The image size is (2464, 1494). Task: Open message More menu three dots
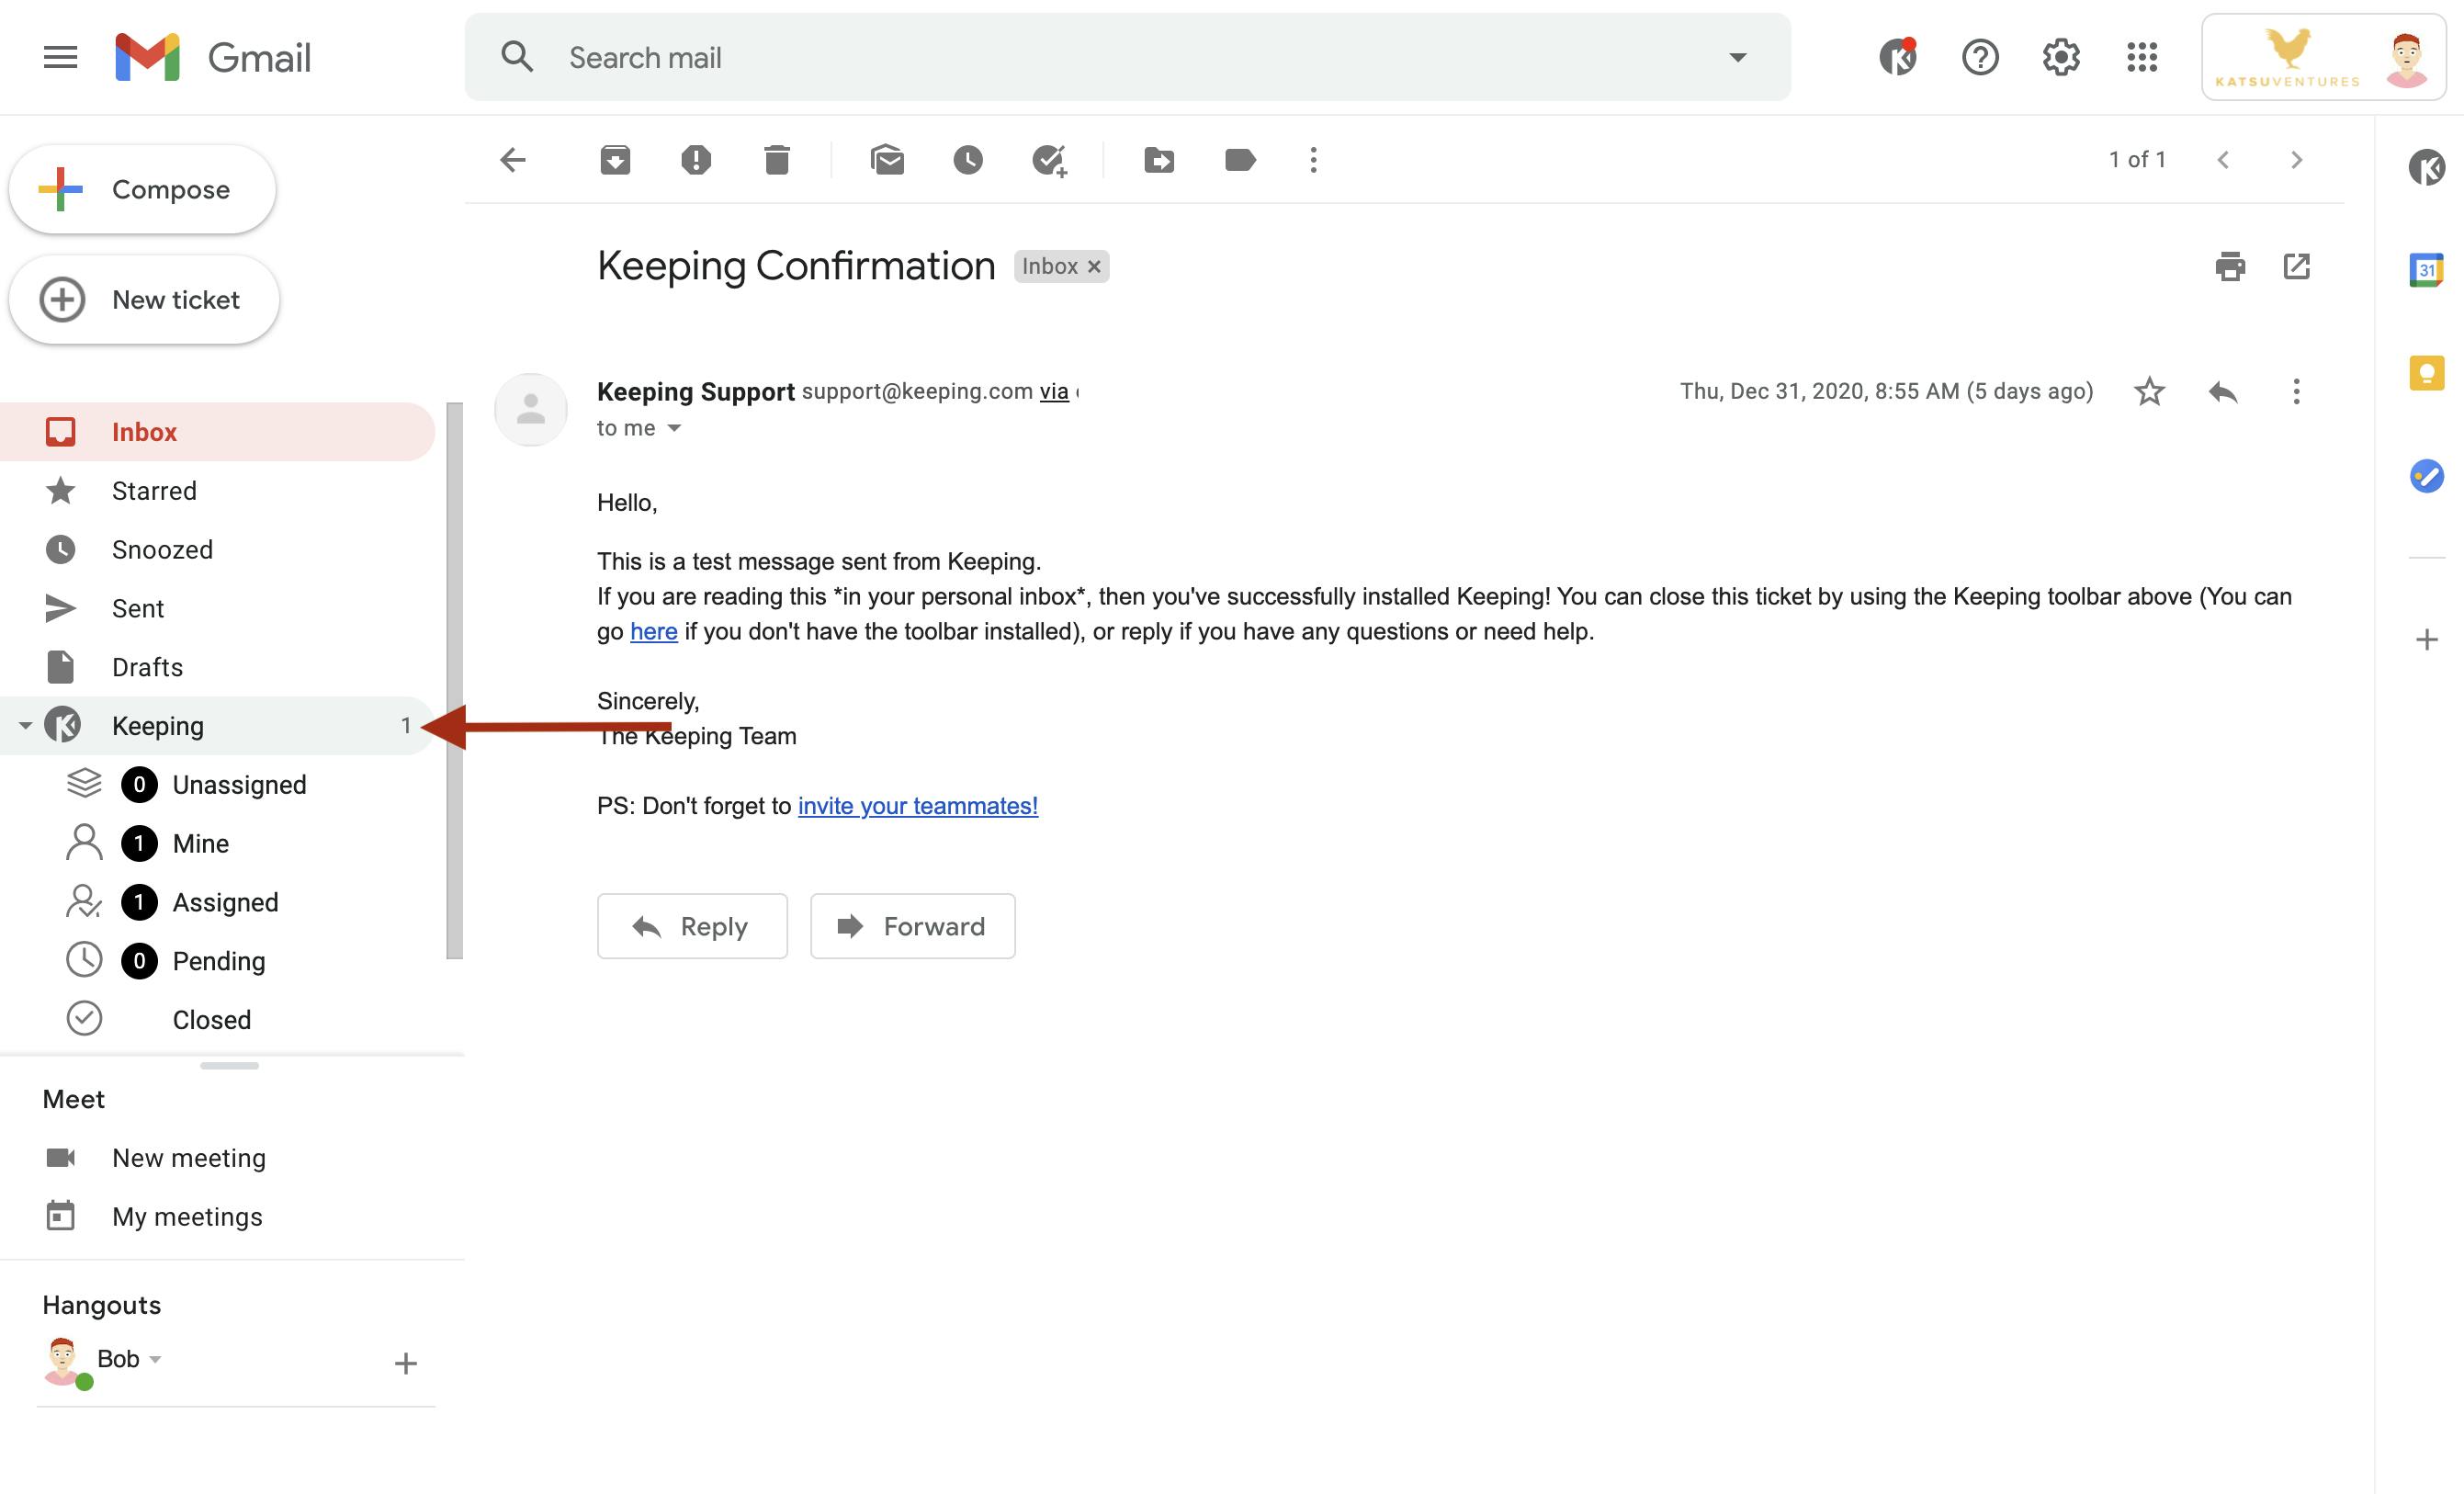coord(2296,391)
